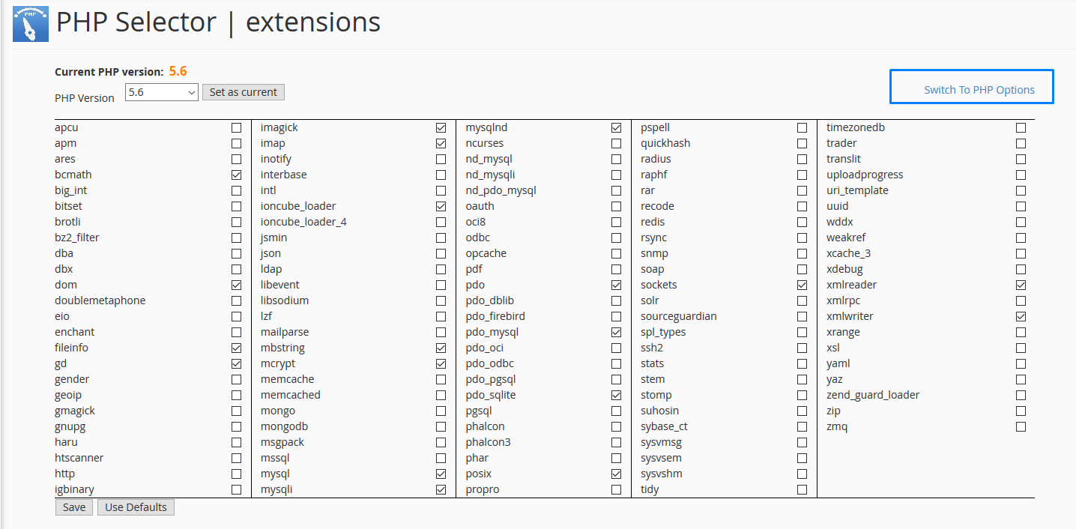Enable the apcu extension checkbox

click(x=237, y=128)
